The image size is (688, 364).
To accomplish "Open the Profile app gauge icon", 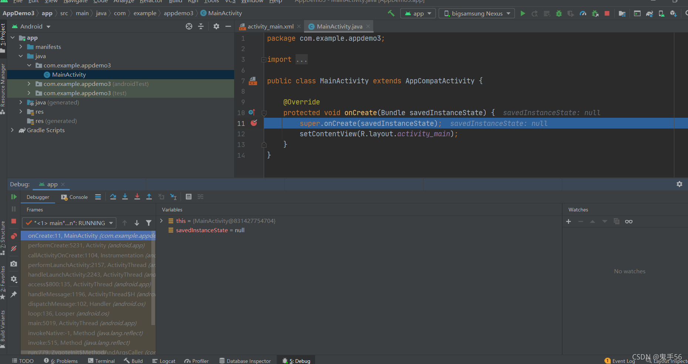I will 583,13.
